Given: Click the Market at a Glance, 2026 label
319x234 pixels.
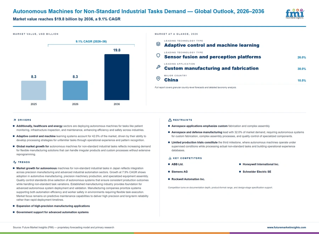Looking at the screenshot, I should point(176,34).
